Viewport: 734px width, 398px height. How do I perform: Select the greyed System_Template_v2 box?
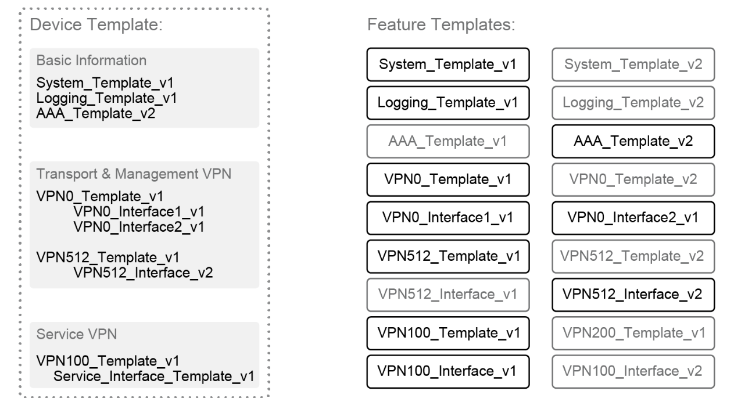pos(633,64)
